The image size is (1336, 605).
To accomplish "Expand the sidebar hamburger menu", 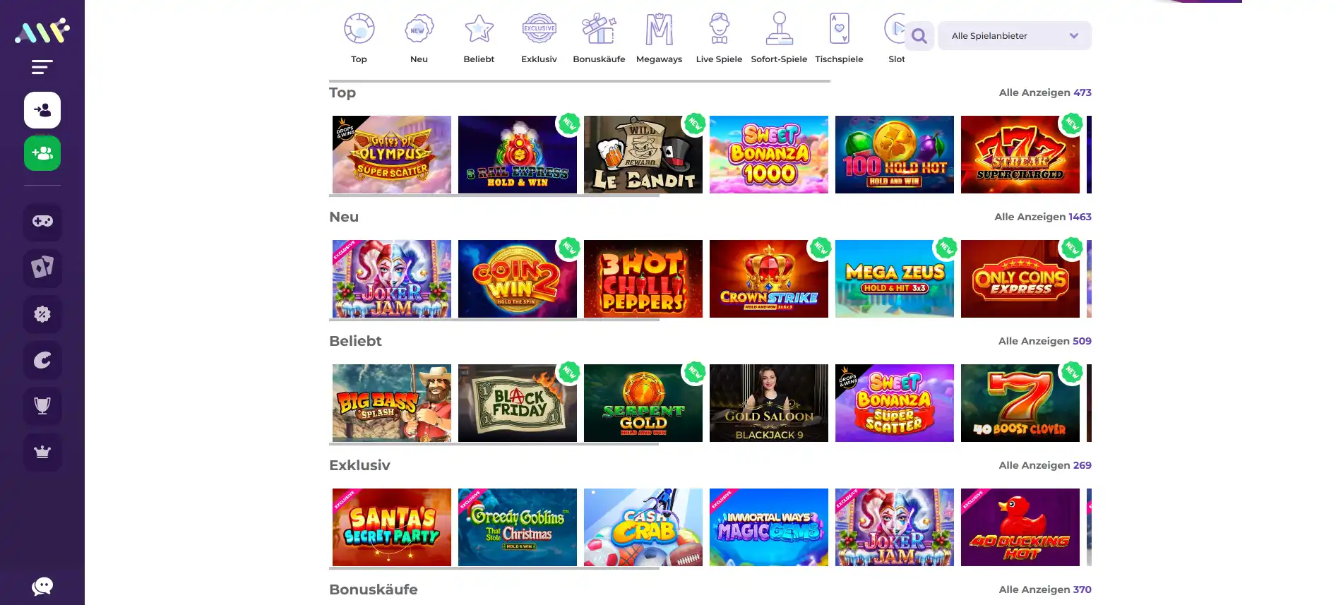I will click(42, 67).
